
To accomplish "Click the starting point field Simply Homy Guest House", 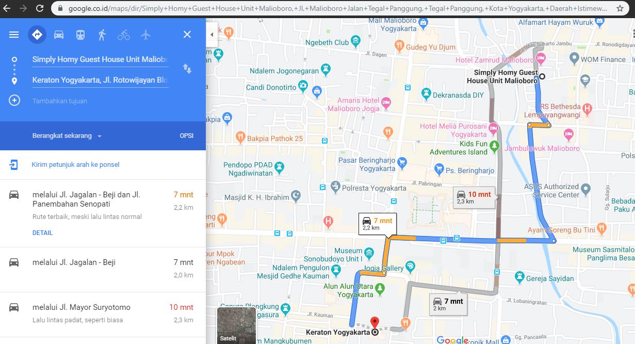I will click(100, 59).
